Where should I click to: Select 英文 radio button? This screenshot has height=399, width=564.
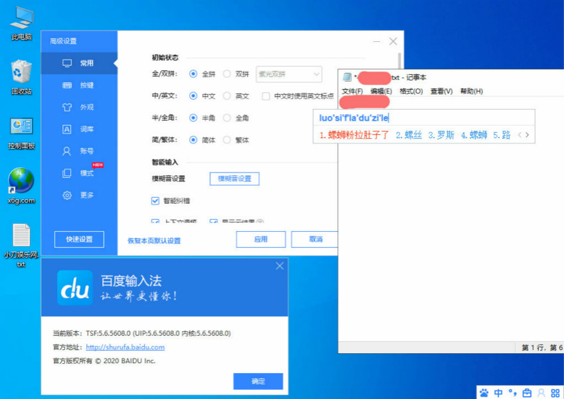coord(227,96)
